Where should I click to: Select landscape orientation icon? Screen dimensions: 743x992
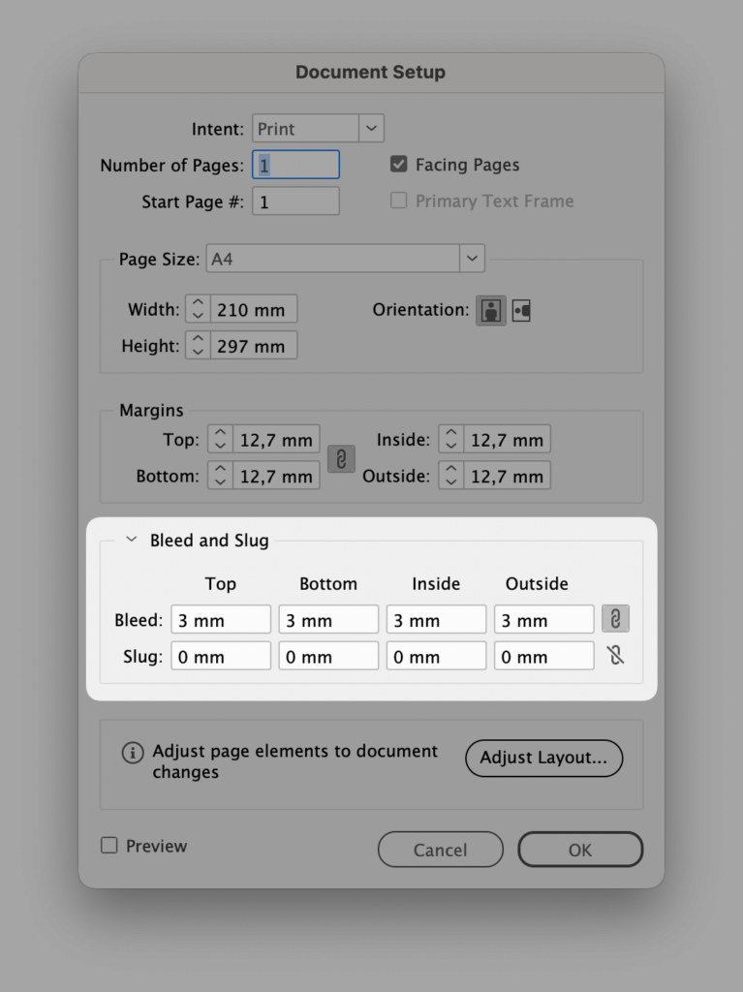[x=521, y=311]
